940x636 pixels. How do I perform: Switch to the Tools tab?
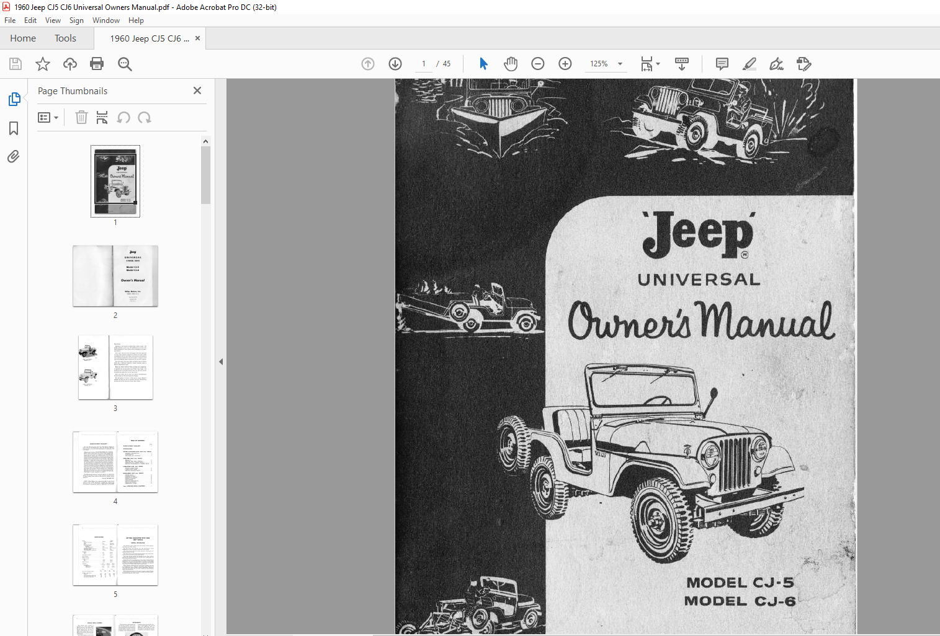65,38
